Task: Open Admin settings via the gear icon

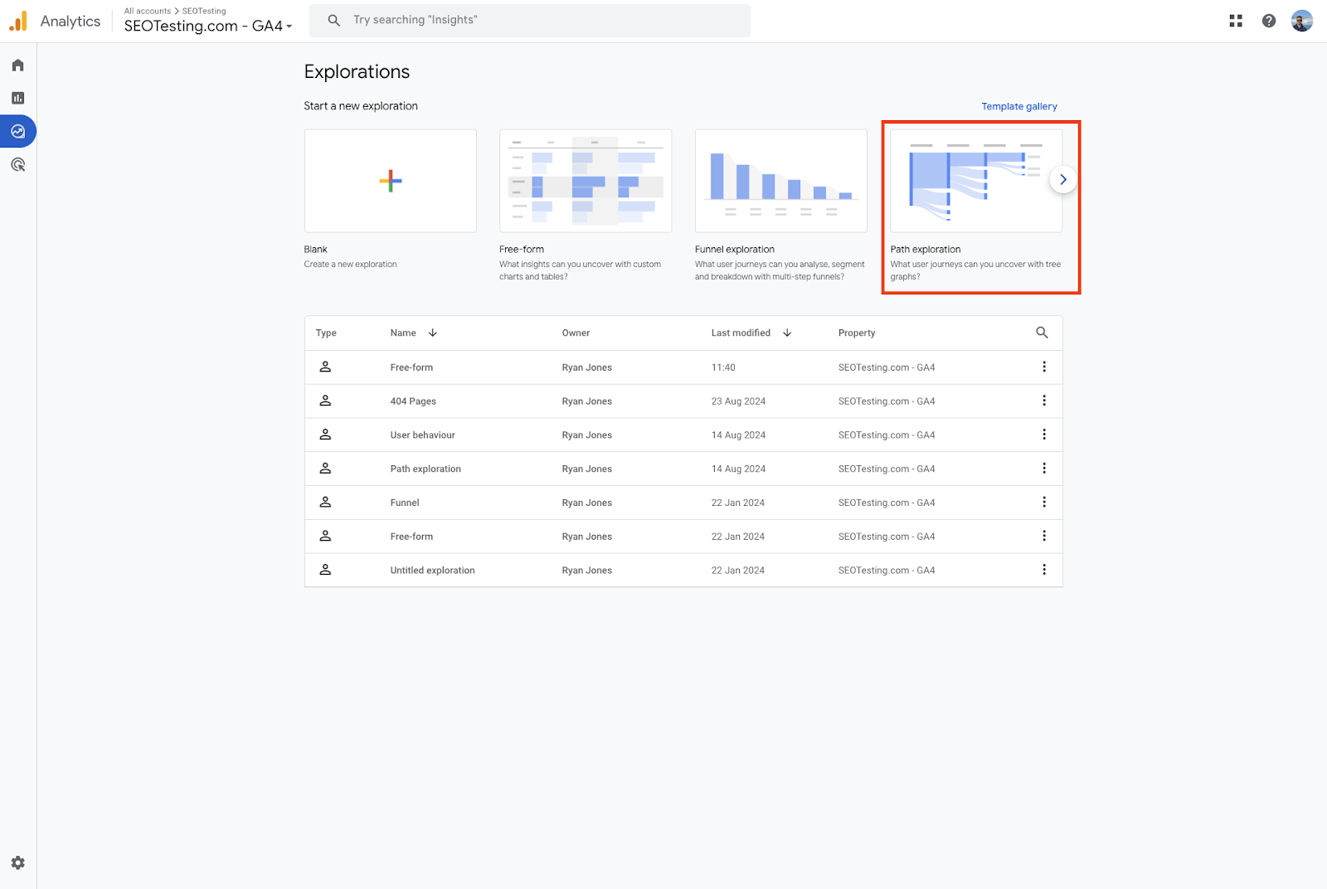Action: [x=17, y=862]
